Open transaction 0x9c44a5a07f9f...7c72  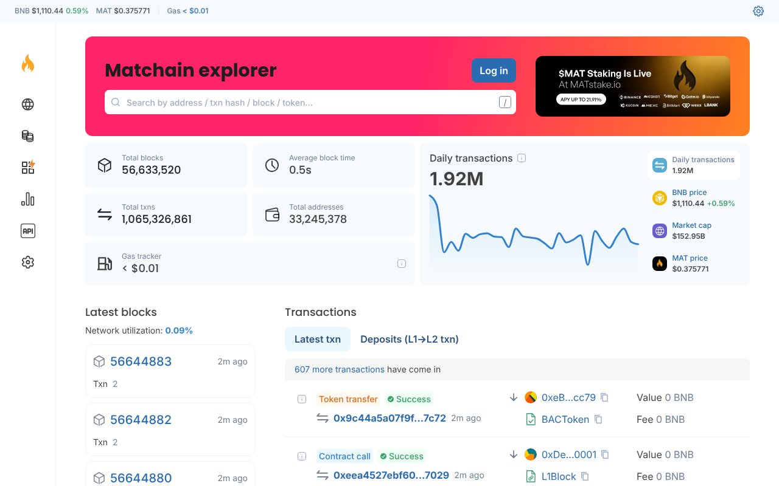pyautogui.click(x=389, y=418)
